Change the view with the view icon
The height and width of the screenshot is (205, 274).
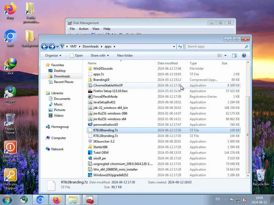[219, 56]
